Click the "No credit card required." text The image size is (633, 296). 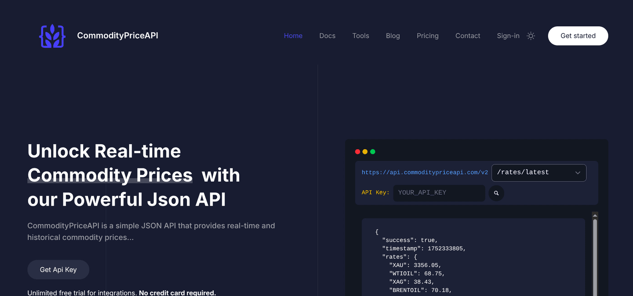pyautogui.click(x=177, y=293)
